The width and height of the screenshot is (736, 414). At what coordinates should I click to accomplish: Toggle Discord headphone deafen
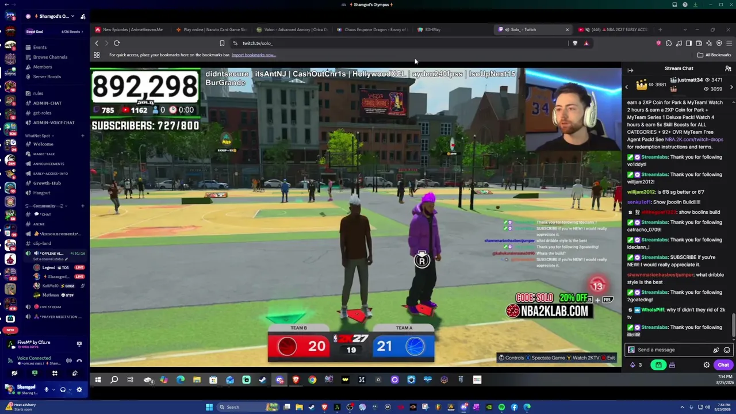coord(63,389)
